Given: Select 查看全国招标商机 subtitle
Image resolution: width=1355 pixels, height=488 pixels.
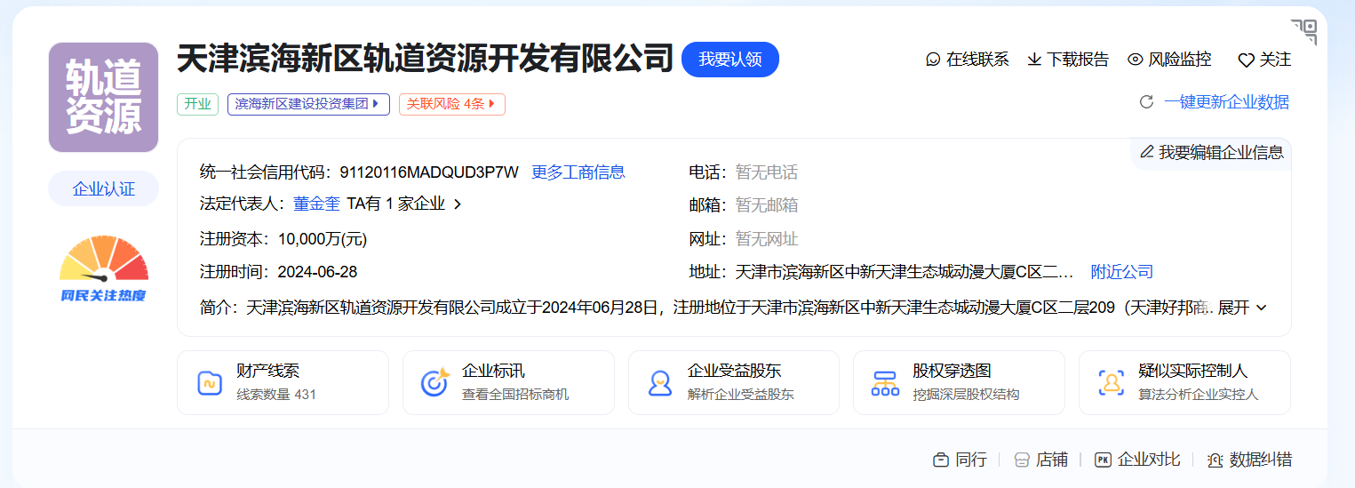Looking at the screenshot, I should [515, 395].
